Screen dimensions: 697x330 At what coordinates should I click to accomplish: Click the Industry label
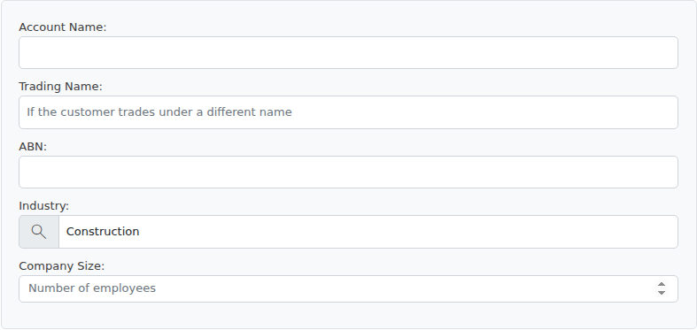[x=44, y=206]
